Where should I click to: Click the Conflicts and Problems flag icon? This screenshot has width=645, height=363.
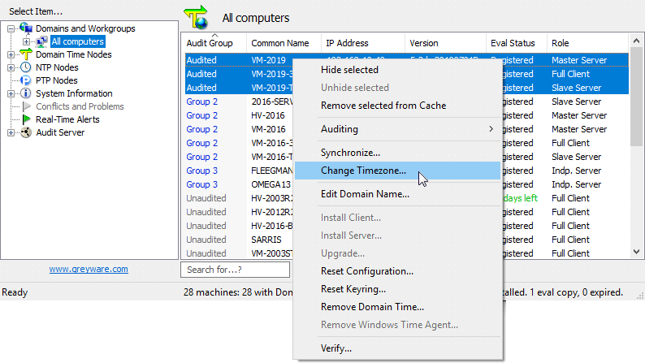[x=27, y=106]
